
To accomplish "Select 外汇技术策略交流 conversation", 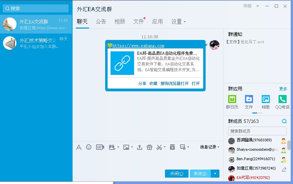I will click(36, 43).
